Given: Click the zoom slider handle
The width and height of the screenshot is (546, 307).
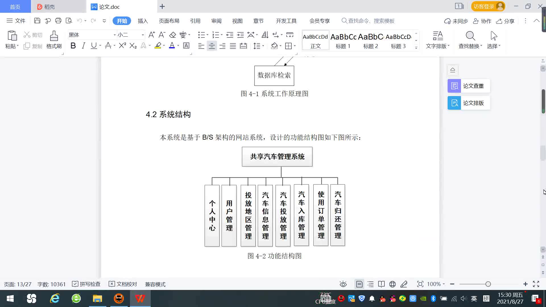Looking at the screenshot, I should tap(488, 284).
